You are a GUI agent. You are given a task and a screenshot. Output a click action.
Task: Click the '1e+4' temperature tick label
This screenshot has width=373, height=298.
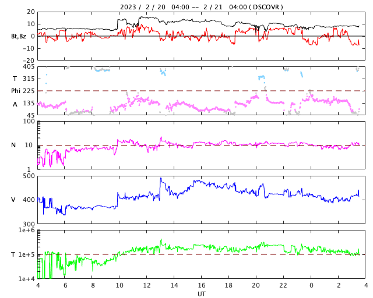27,279
